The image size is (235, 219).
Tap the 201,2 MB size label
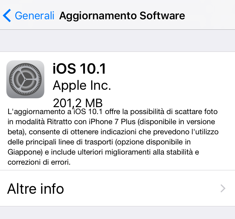coord(78,103)
